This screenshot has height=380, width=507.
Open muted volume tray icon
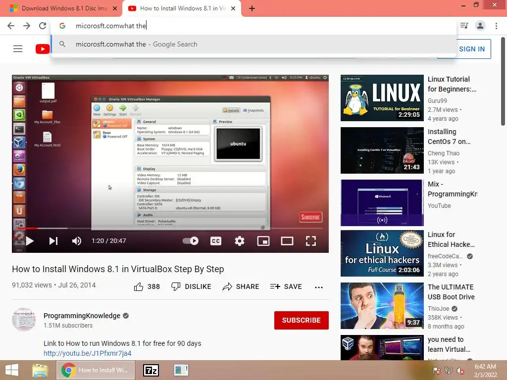[460, 371]
